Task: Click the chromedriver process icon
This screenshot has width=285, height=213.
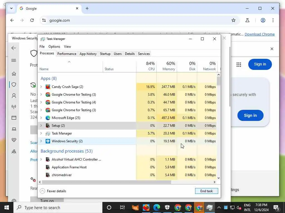Action: tap(48, 175)
